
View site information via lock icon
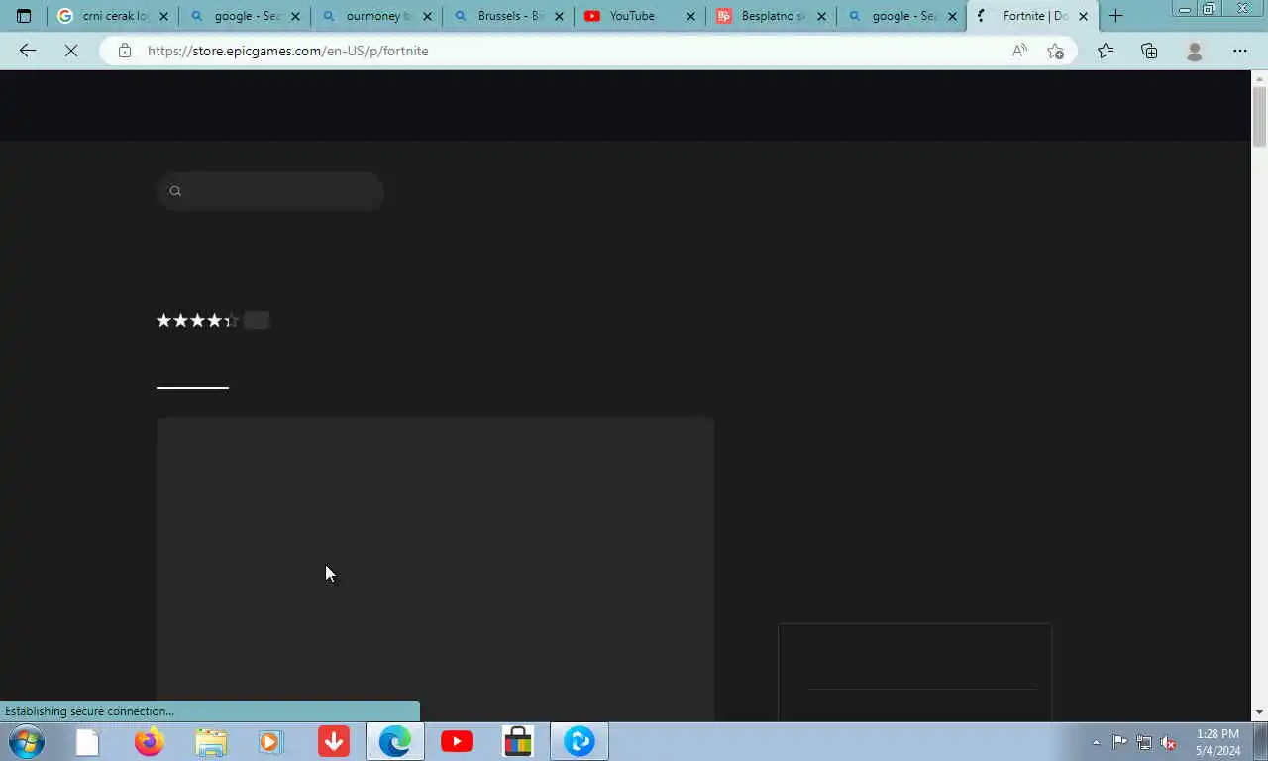(x=125, y=51)
